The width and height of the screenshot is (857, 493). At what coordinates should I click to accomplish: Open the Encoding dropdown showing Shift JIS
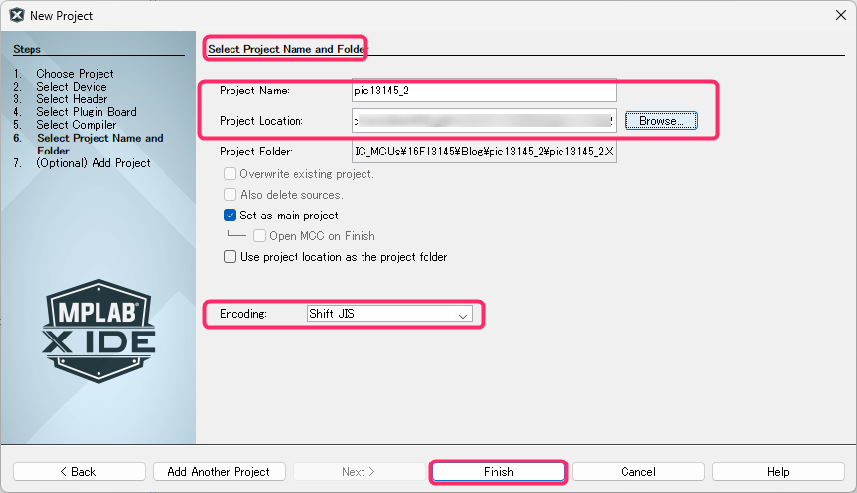(x=389, y=315)
